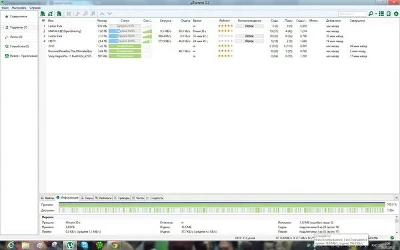Select the Новое - Приложения sidebar item

pyautogui.click(x=24, y=56)
